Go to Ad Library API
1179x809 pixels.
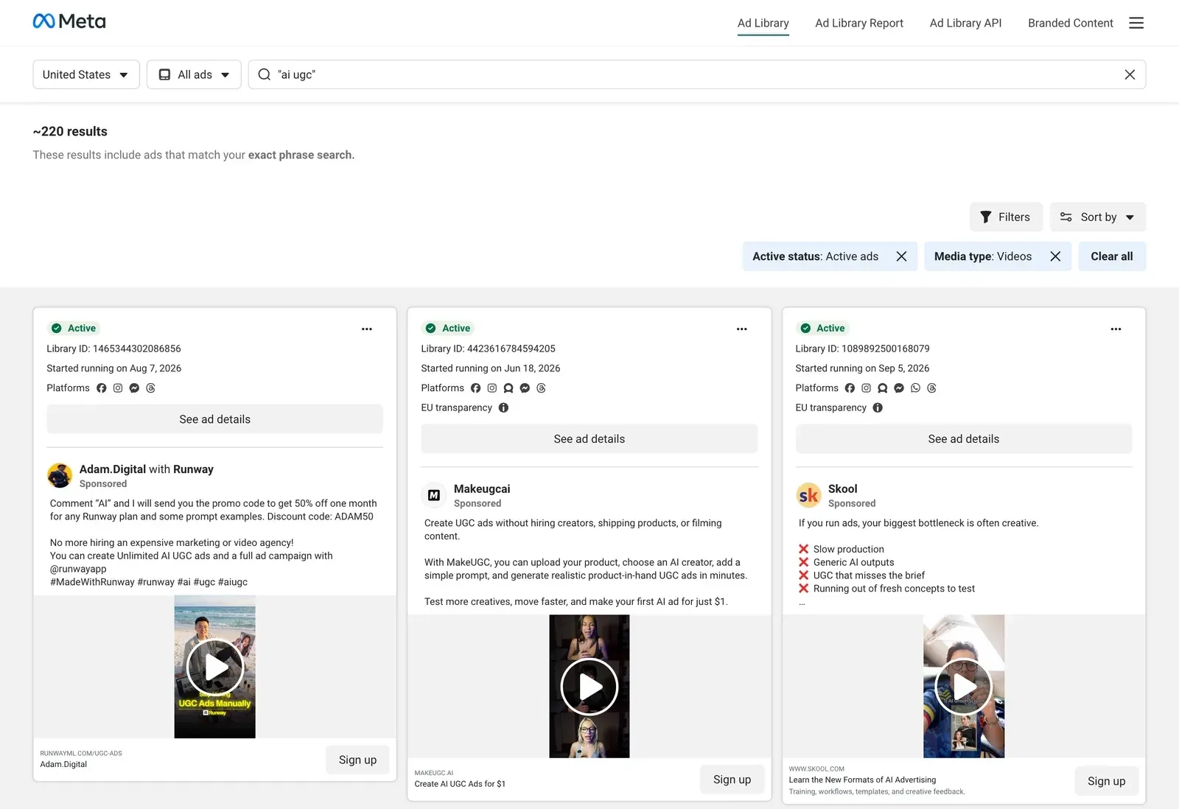965,23
